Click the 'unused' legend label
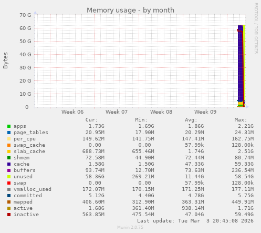The height and width of the screenshot is (233, 261). point(23,177)
